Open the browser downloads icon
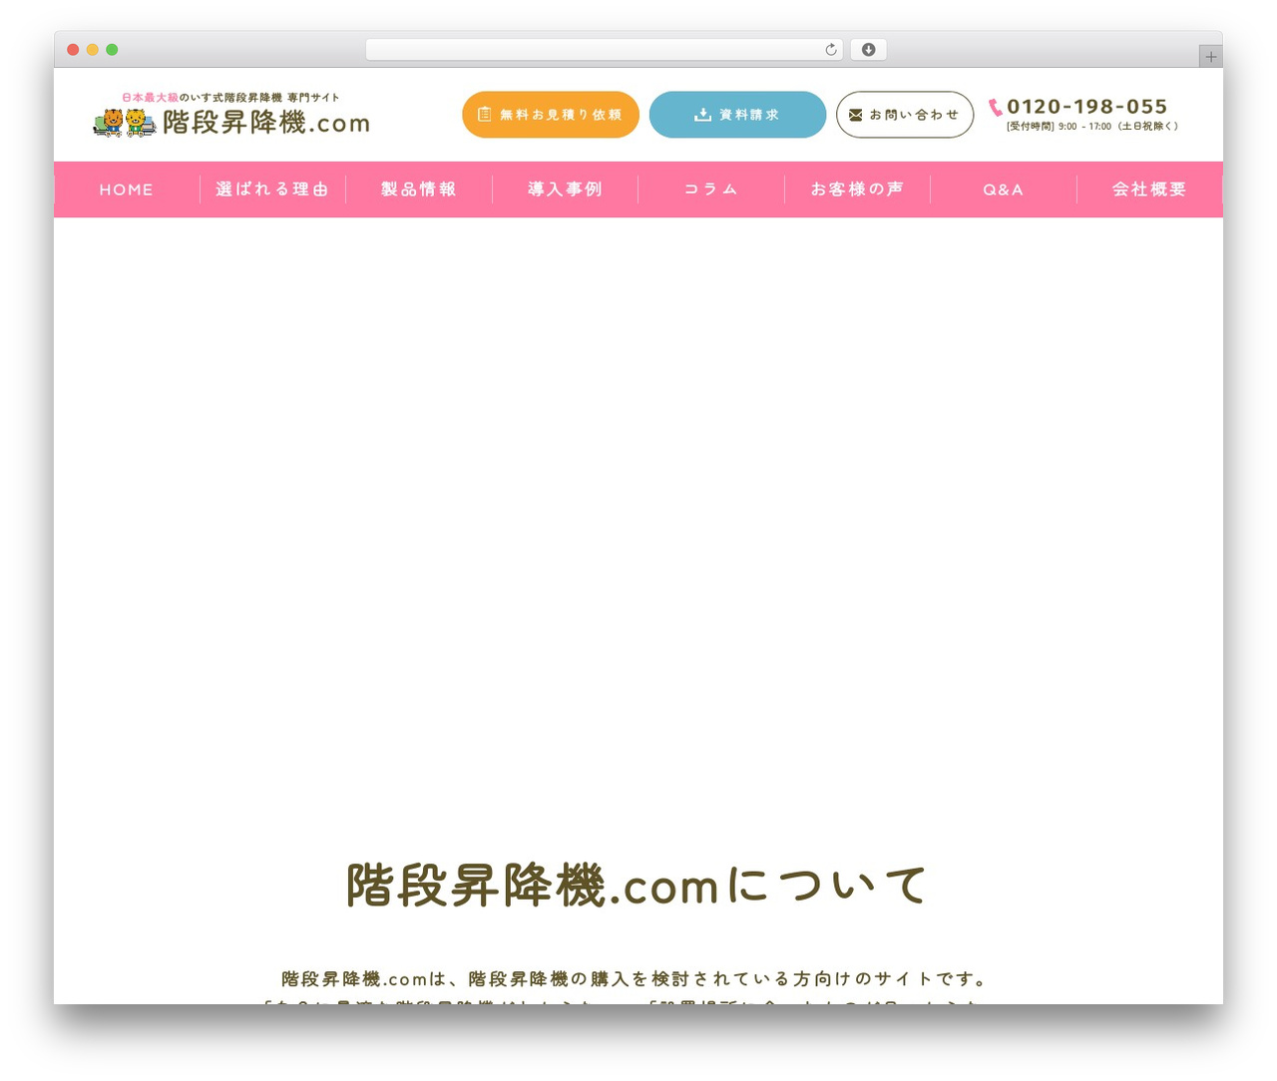The width and height of the screenshot is (1277, 1081). click(869, 50)
